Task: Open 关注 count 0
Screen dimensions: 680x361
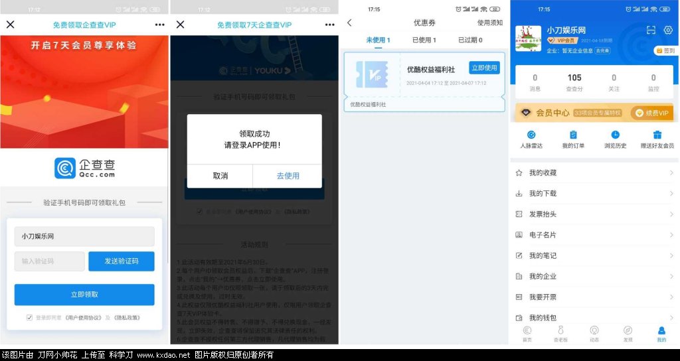Action: pos(614,82)
